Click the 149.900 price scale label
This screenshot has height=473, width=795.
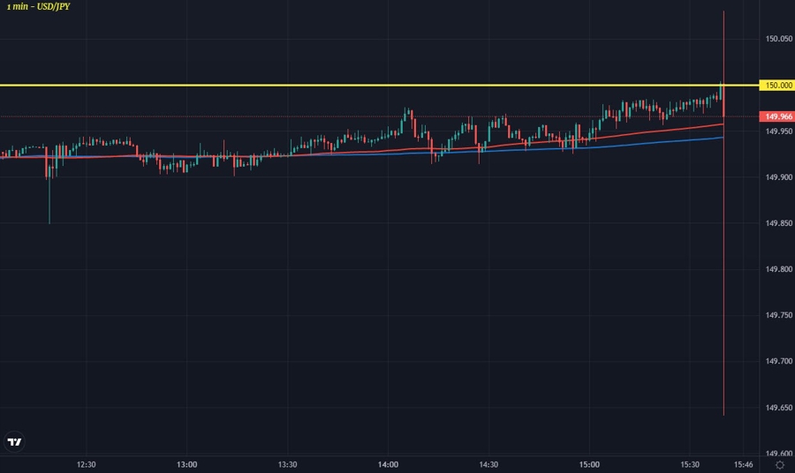click(778, 177)
